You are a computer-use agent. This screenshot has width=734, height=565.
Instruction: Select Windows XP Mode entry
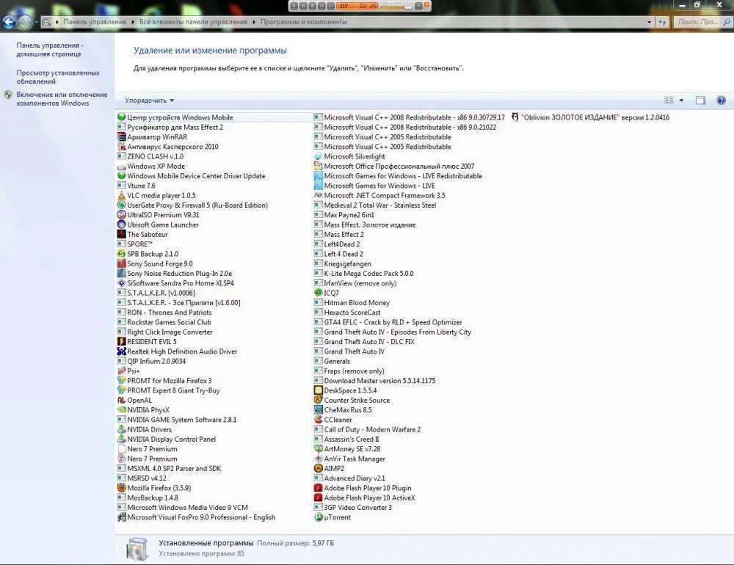pos(150,166)
